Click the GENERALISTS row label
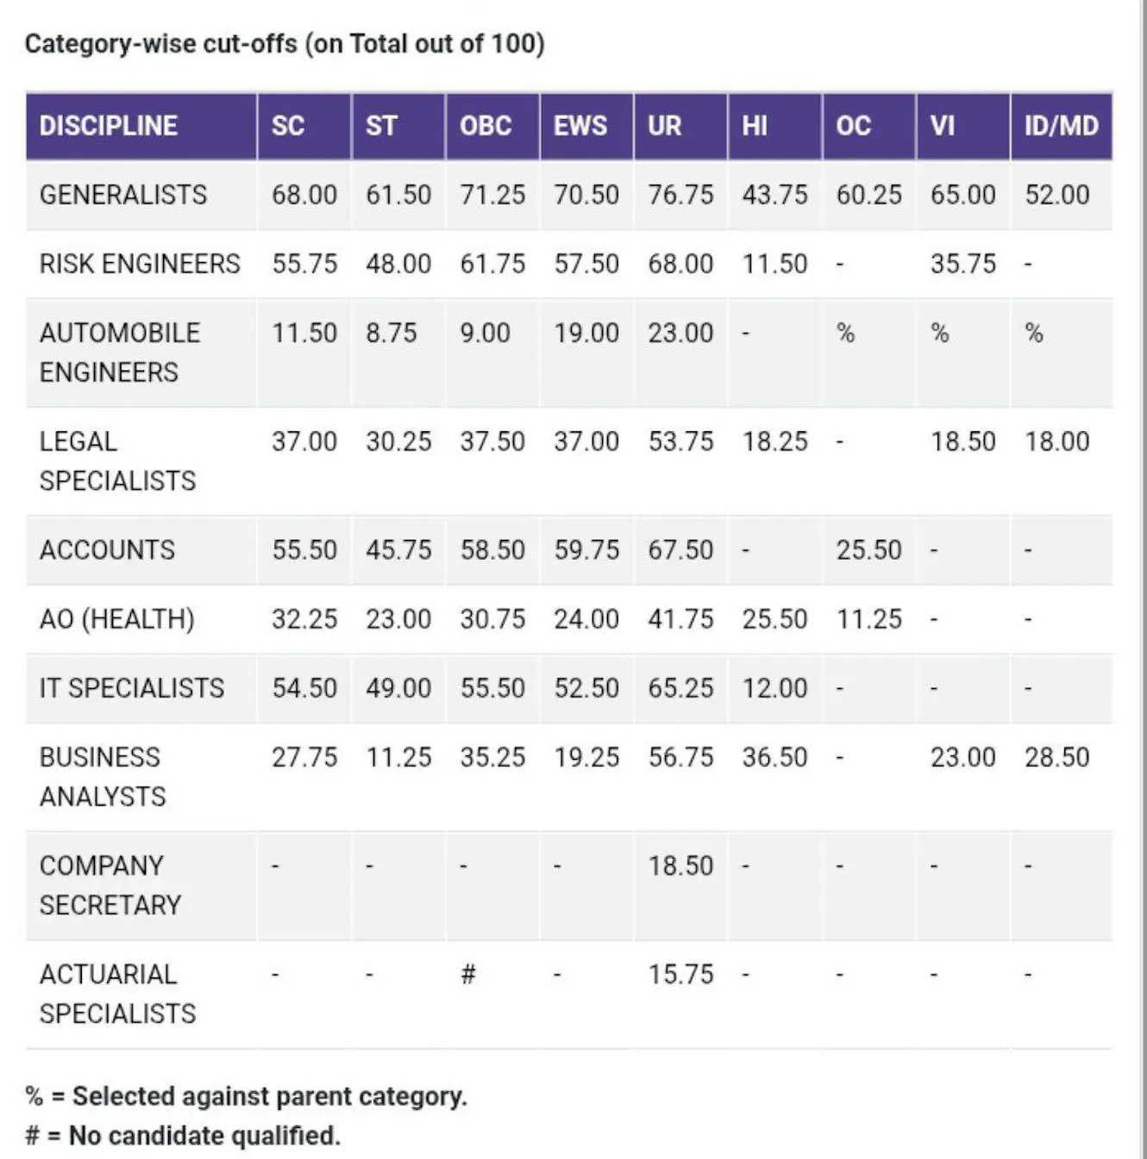 click(123, 195)
